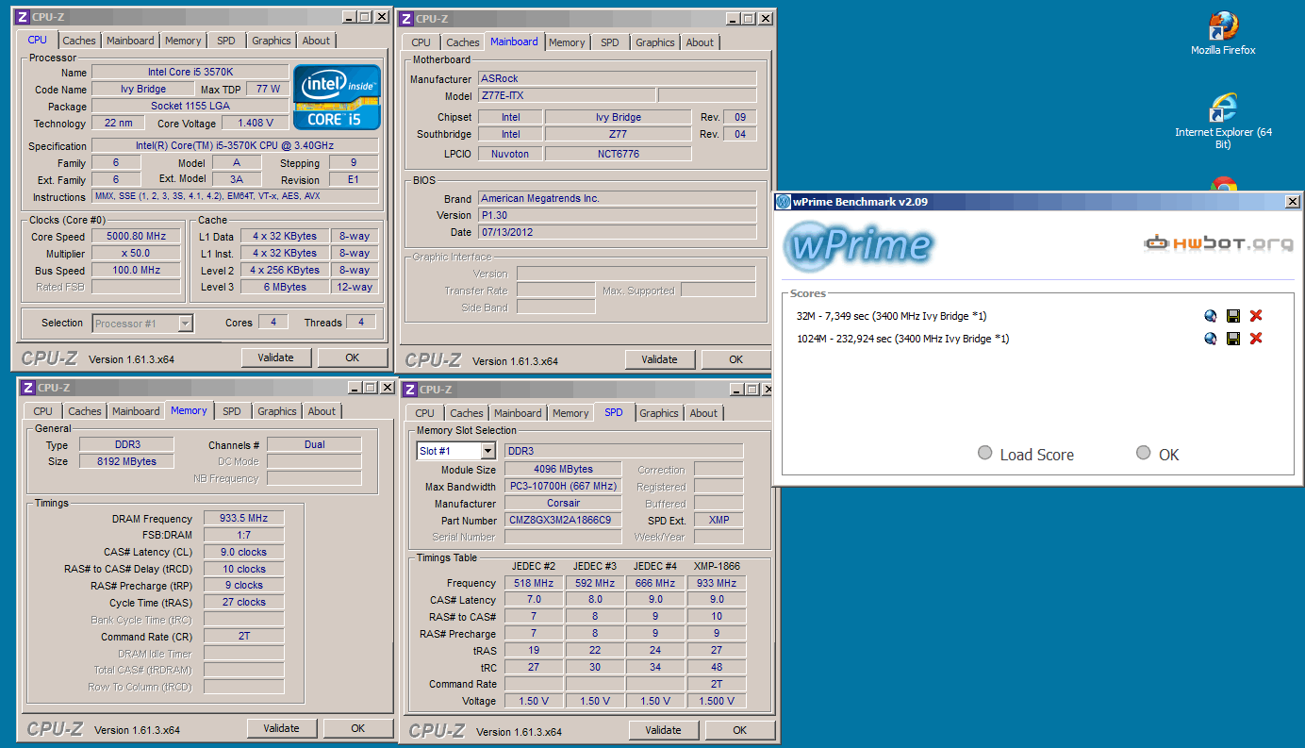
Task: Delete 1024M score with red X
Action: coord(1256,339)
